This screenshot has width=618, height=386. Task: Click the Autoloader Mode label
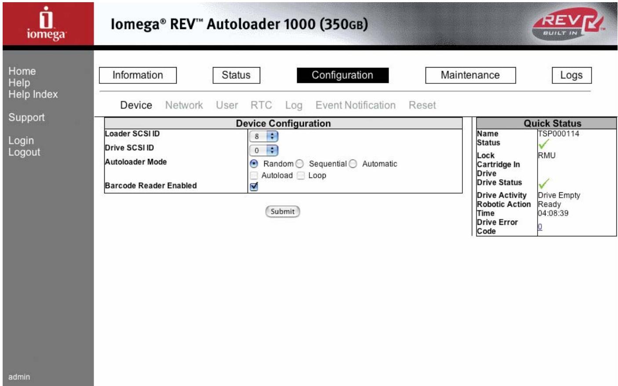pyautogui.click(x=136, y=162)
